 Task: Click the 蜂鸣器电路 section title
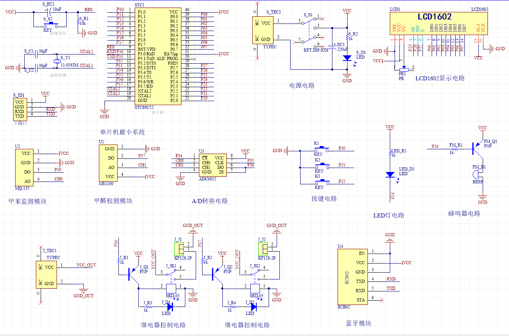click(464, 213)
